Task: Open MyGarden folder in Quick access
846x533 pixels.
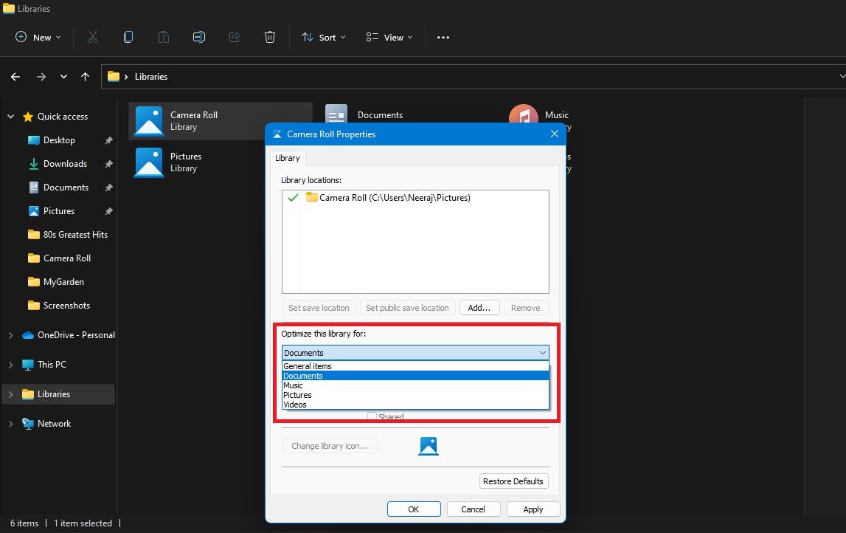Action: pyautogui.click(x=63, y=282)
